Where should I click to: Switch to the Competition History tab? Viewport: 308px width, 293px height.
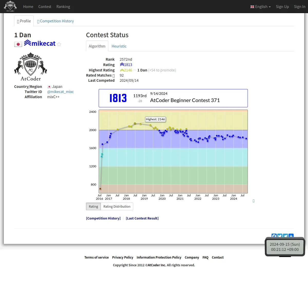(55, 21)
